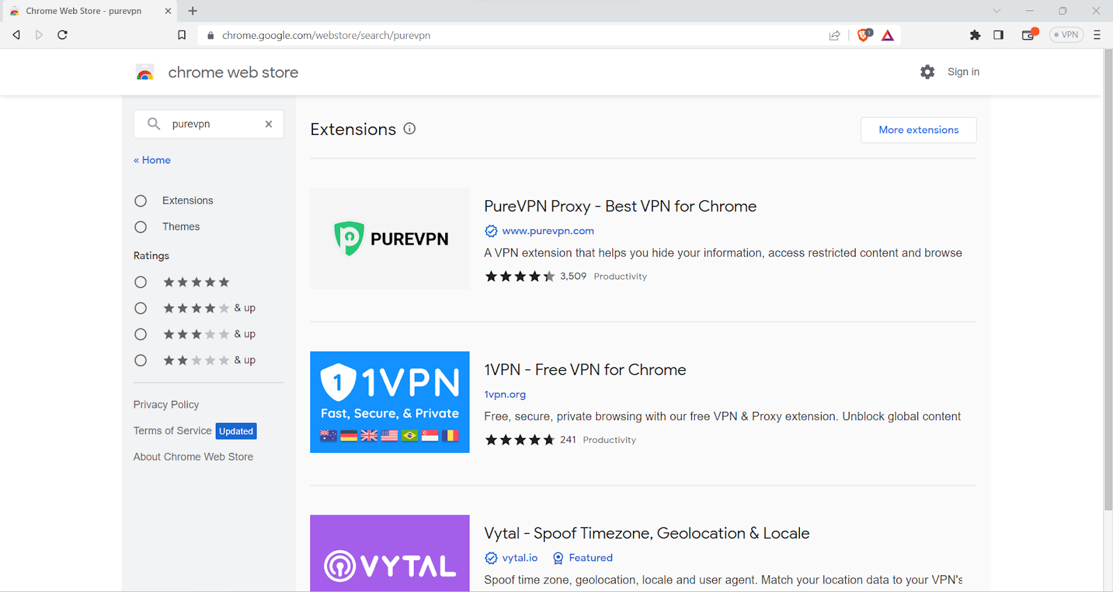Click the settings gear in web store
The image size is (1113, 592).
[927, 72]
